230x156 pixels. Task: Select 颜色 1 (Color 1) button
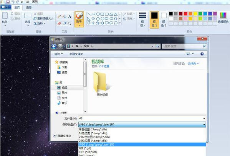154,20
